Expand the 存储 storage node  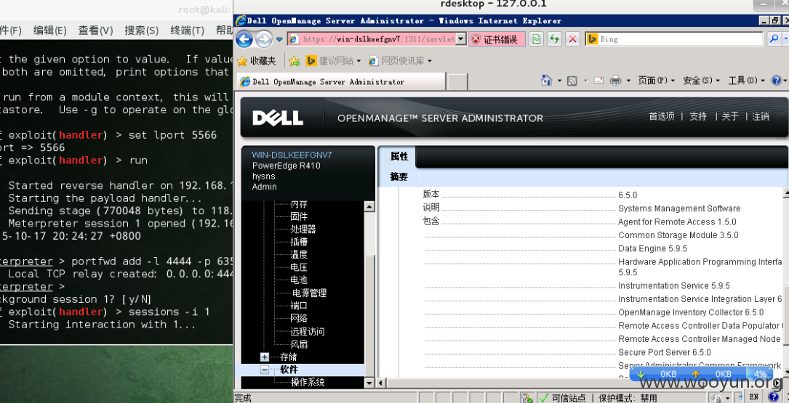point(265,357)
